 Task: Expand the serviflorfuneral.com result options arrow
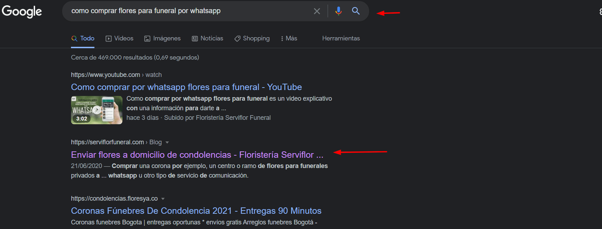click(167, 143)
